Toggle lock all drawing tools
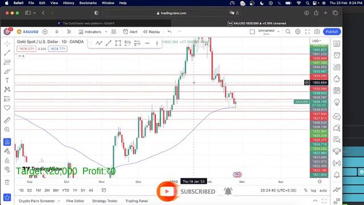The width and height of the screenshot is (364, 205). click(x=7, y=161)
